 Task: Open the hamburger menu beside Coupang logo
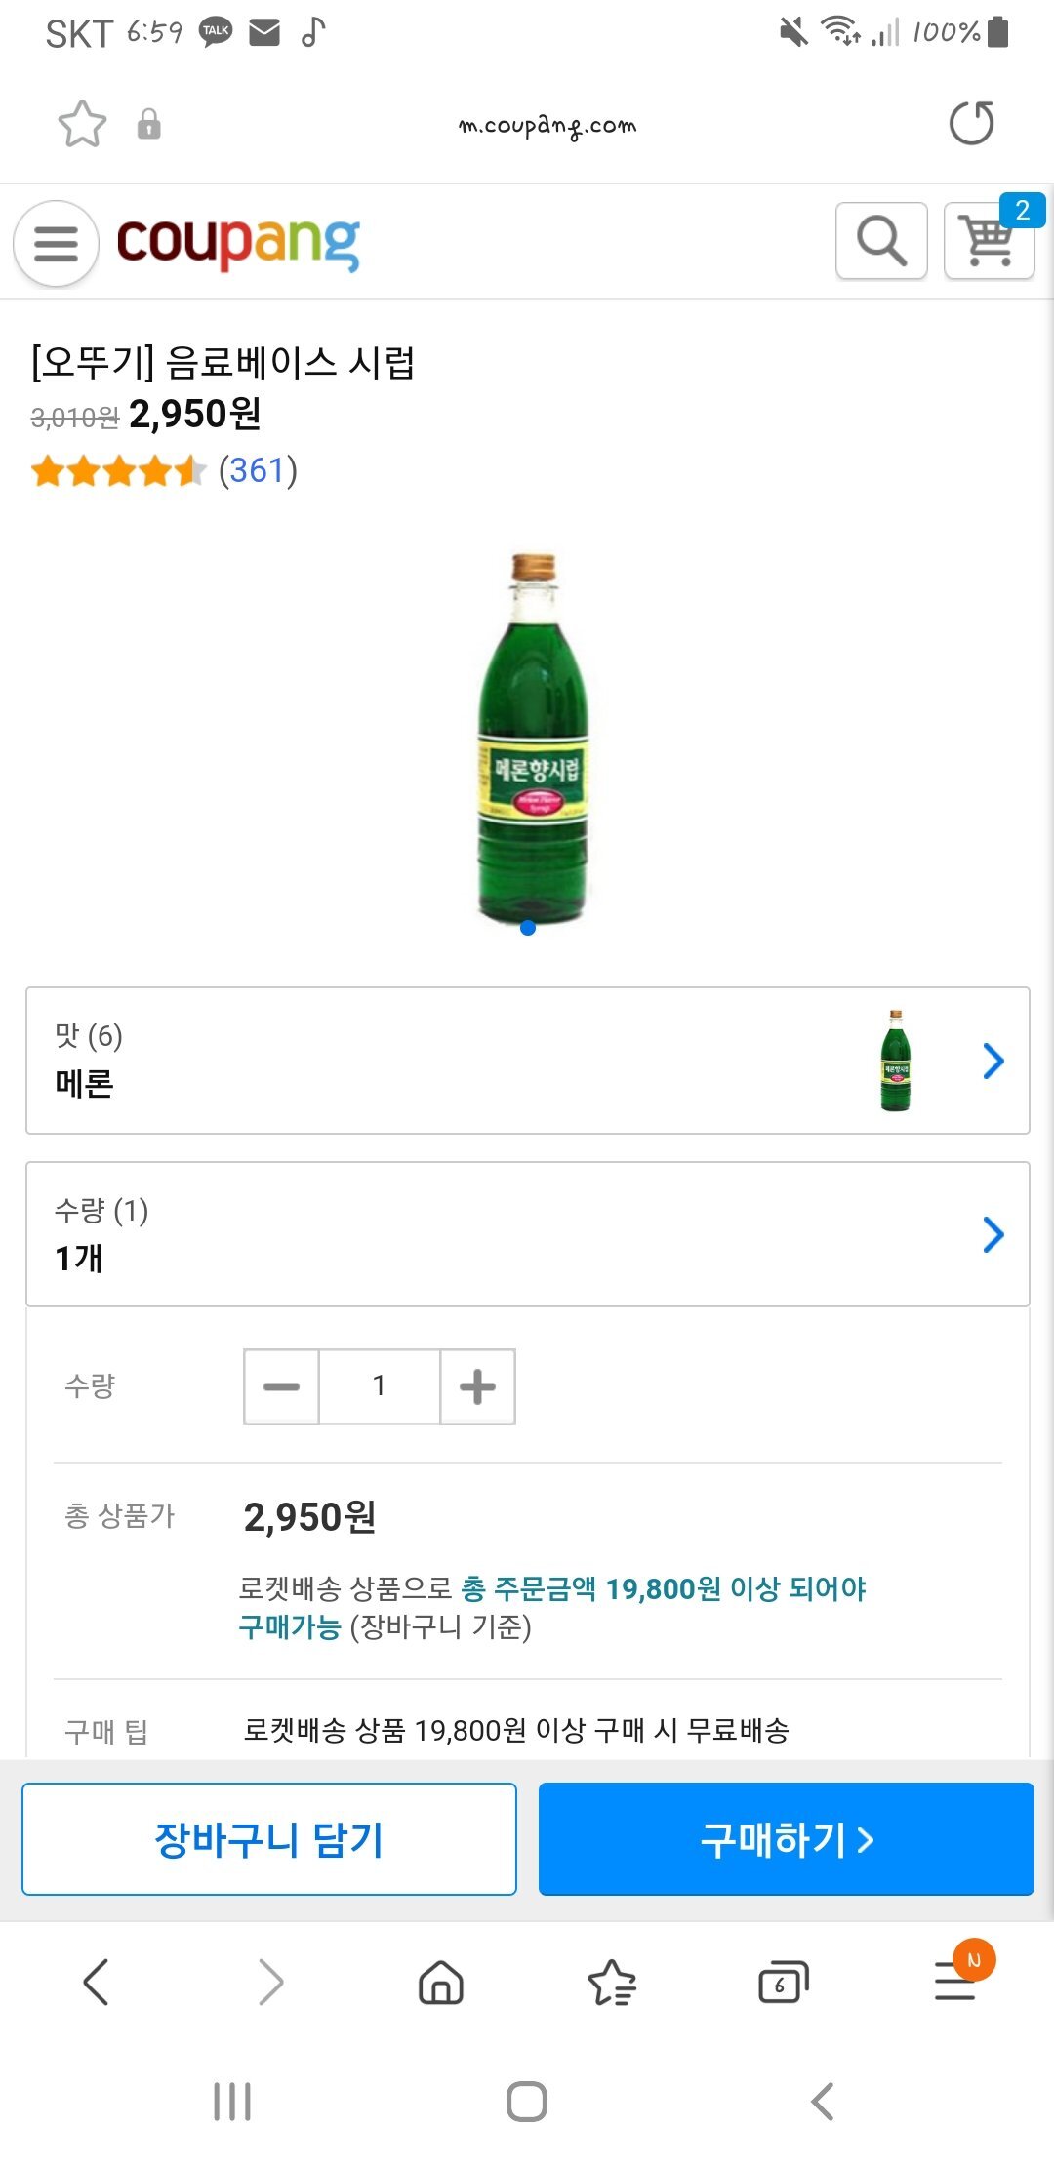point(56,243)
